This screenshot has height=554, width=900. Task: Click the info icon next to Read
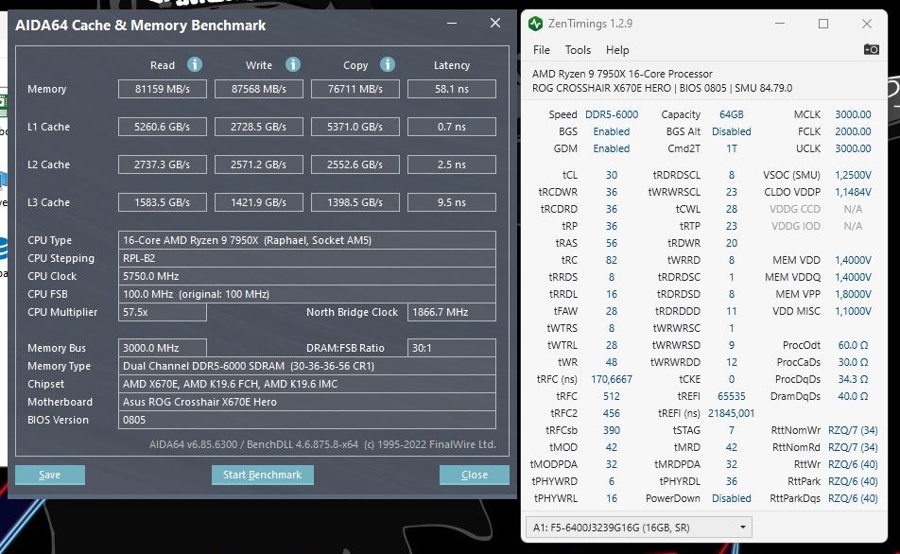coord(195,64)
